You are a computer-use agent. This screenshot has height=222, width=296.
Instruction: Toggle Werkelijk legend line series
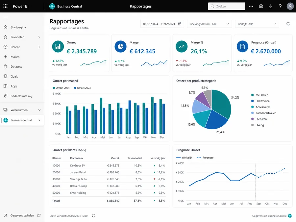click(184, 158)
